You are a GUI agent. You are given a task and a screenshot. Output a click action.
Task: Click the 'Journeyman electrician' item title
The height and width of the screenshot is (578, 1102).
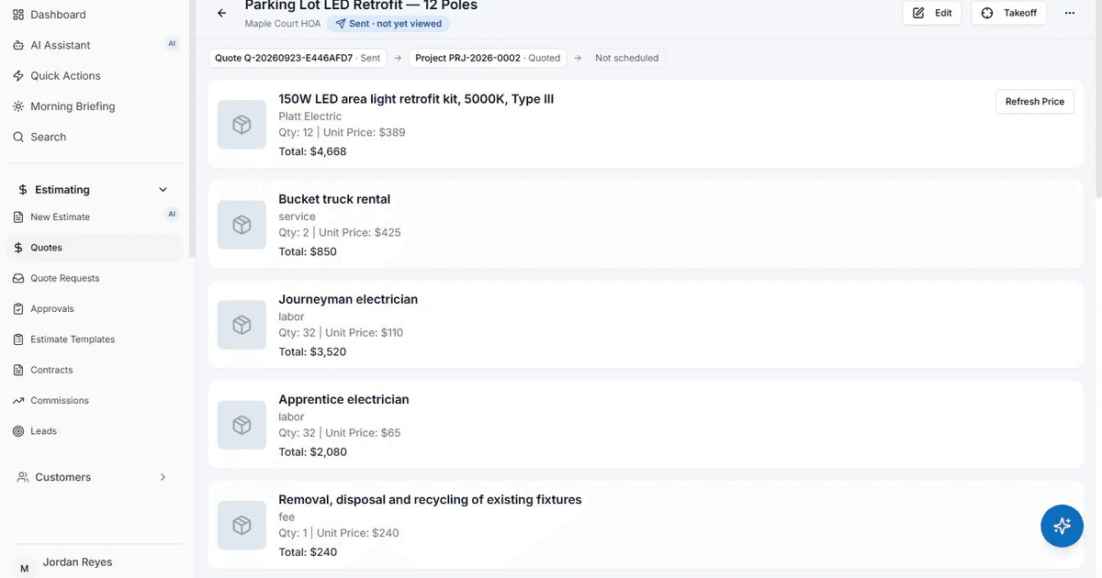pos(348,299)
